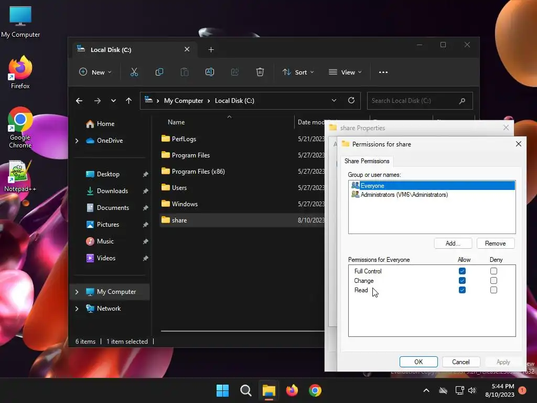
Task: Uncheck Allow for Read
Action: click(x=462, y=290)
